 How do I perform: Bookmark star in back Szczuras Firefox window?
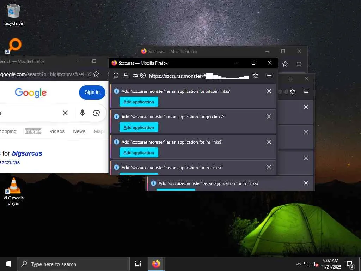[x=285, y=64]
